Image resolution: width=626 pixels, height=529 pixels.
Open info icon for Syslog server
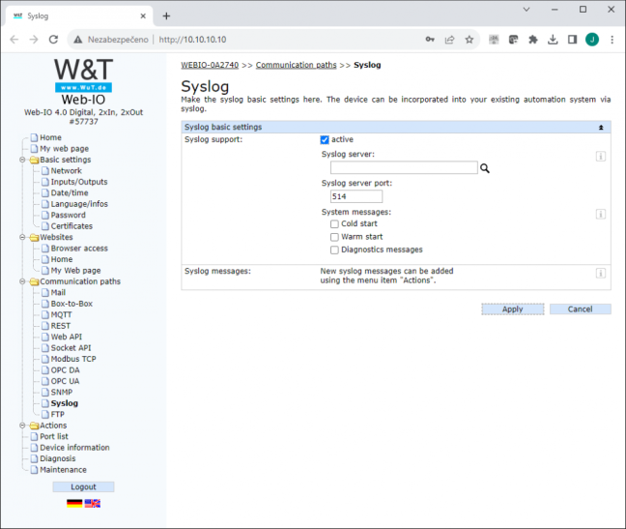(601, 157)
